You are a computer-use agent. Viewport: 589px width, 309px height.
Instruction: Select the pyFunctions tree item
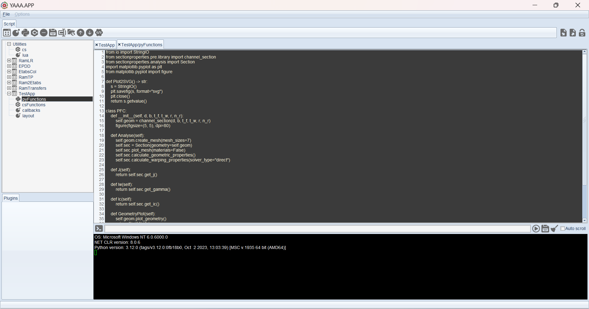tap(34, 99)
